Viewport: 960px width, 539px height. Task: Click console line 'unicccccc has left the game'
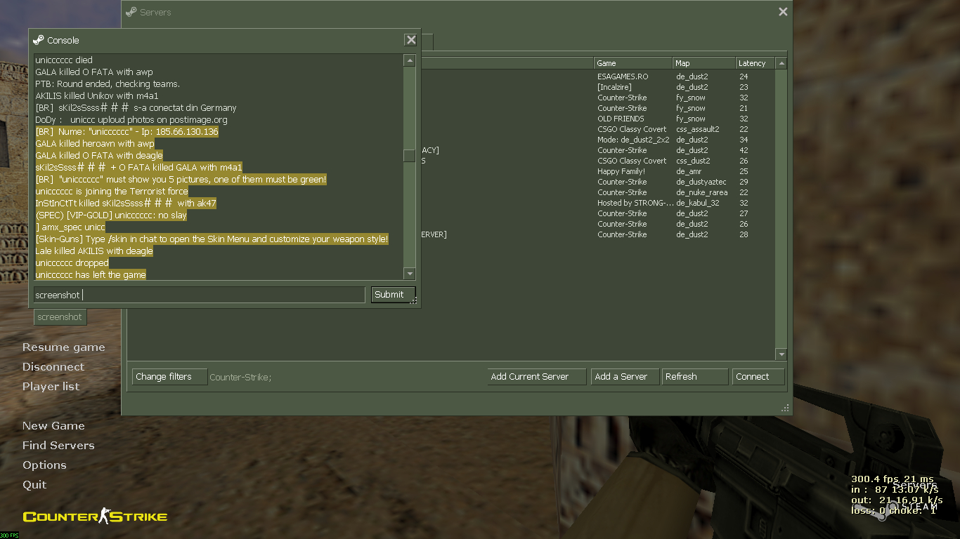91,275
